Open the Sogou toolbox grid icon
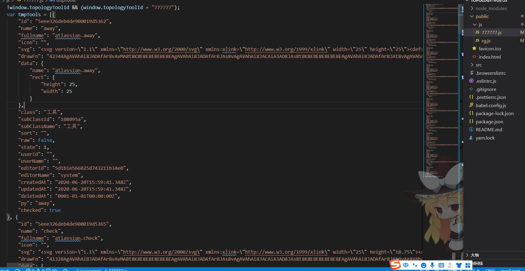 (468, 265)
